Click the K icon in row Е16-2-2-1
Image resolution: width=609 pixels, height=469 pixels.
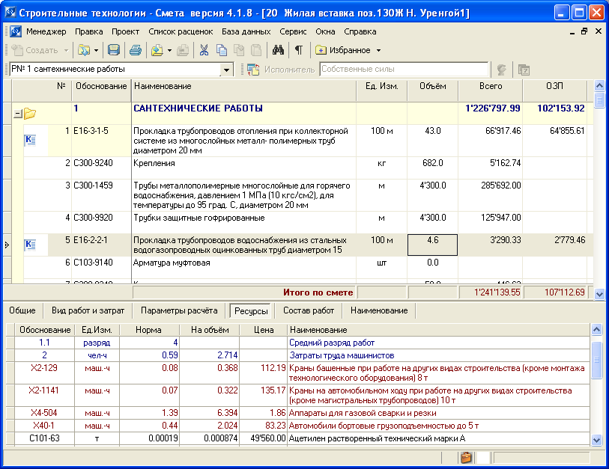tap(30, 245)
